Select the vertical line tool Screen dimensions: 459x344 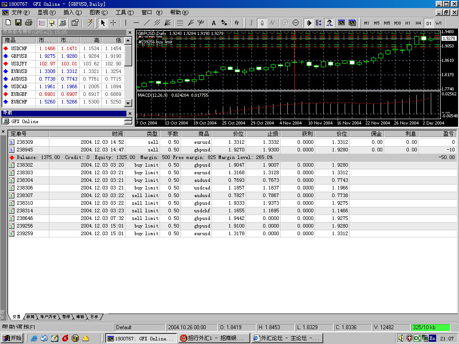[126, 22]
